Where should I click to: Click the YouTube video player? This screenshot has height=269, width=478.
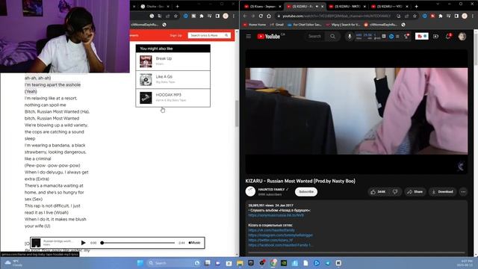click(x=356, y=111)
